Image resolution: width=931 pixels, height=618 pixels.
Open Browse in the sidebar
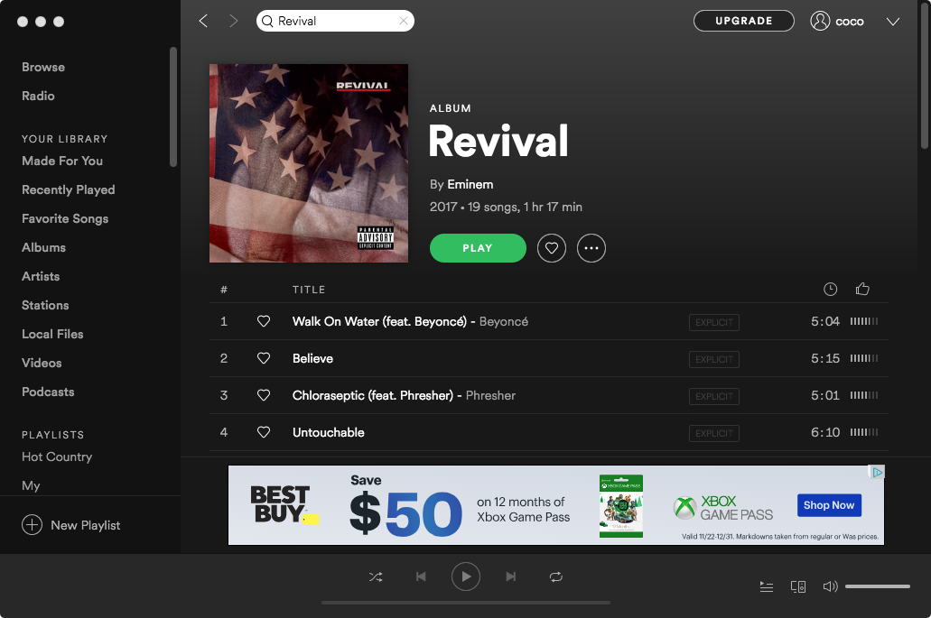click(x=43, y=67)
